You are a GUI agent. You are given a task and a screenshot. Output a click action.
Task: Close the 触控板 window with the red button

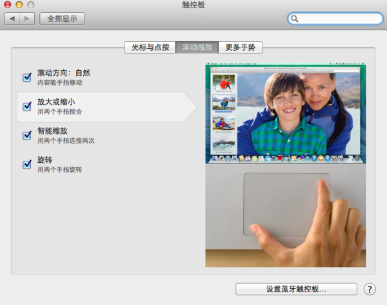pyautogui.click(x=8, y=5)
